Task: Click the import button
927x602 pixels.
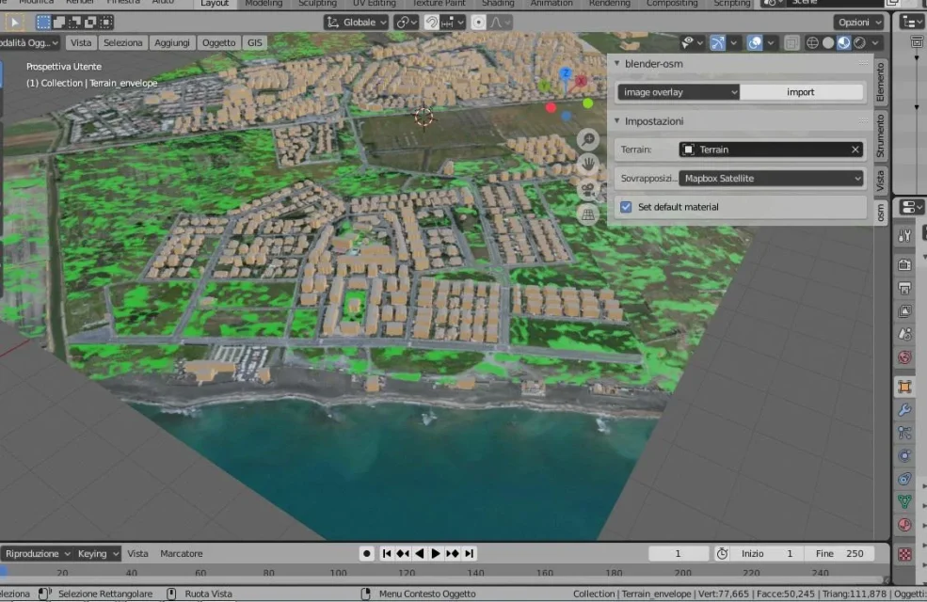Action: [801, 92]
